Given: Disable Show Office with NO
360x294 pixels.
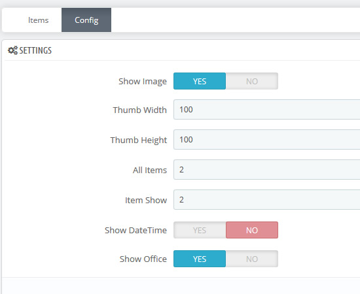Looking at the screenshot, I should (252, 259).
